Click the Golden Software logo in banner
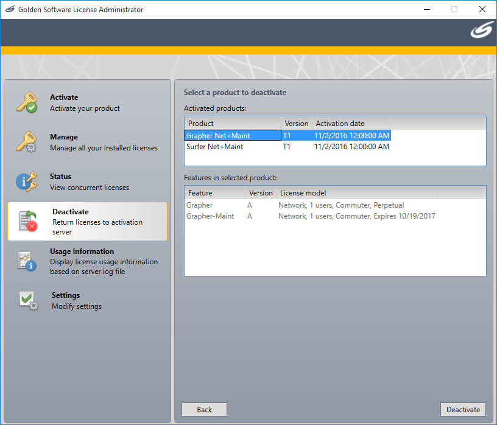 coord(481,32)
